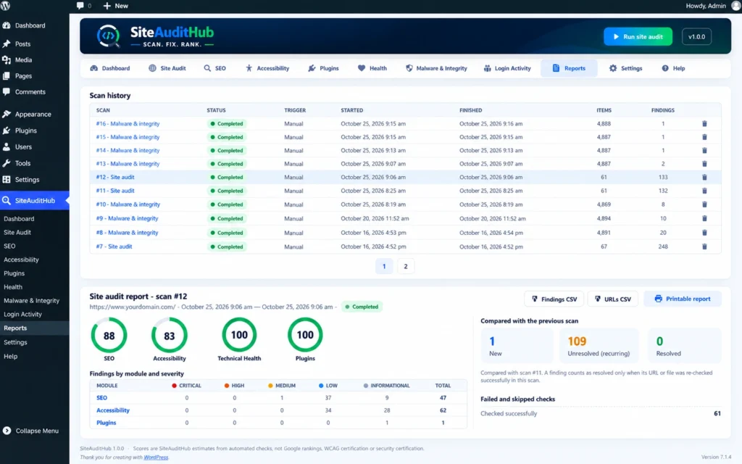742x464 pixels.
Task: Open scan #12 - Site audit
Action: (x=115, y=177)
